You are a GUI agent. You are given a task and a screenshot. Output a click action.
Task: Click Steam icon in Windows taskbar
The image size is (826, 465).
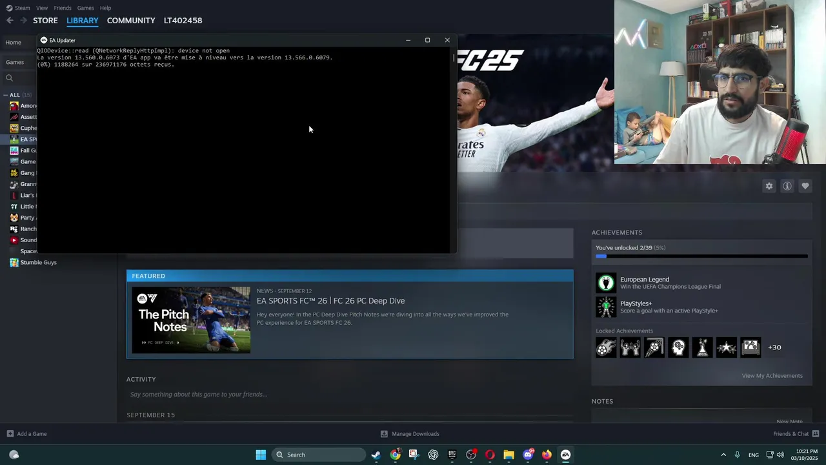[x=376, y=455]
